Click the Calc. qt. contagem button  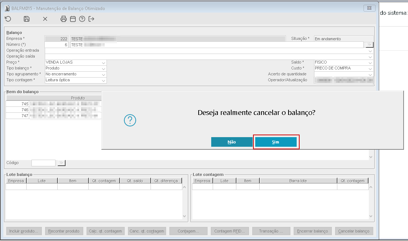click(x=105, y=231)
